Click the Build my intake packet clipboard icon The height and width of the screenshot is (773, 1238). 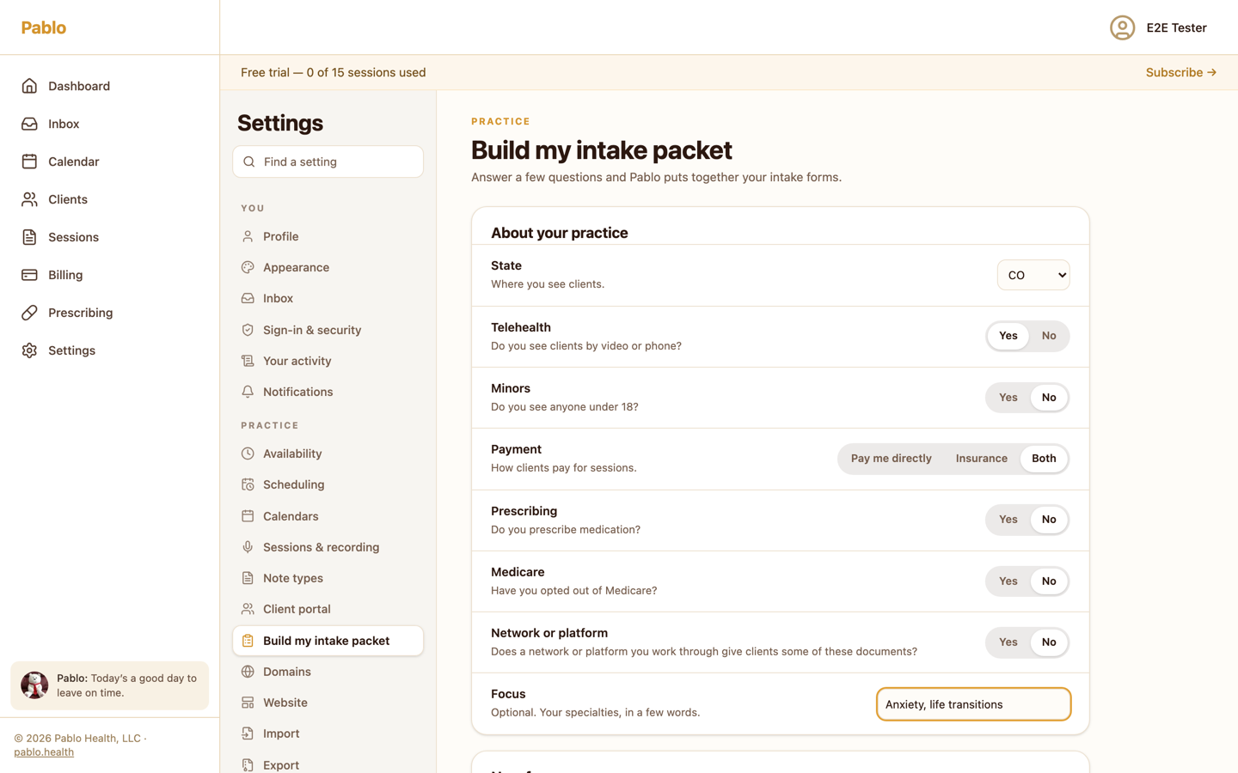click(248, 641)
